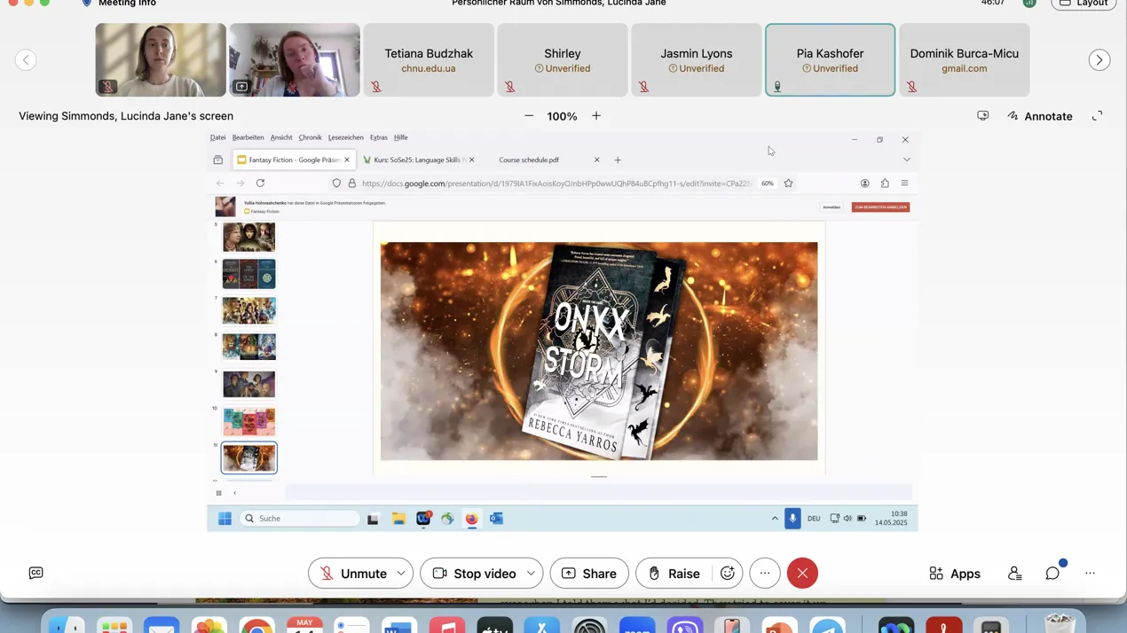Select slide 5 thumbnail in the filmstrip
Screen dimensions: 1127x633
pos(248,238)
